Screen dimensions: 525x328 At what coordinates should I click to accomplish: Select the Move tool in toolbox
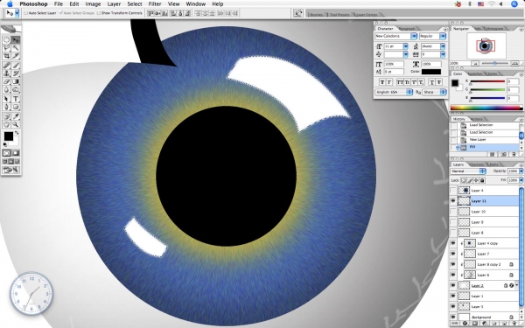click(x=16, y=40)
